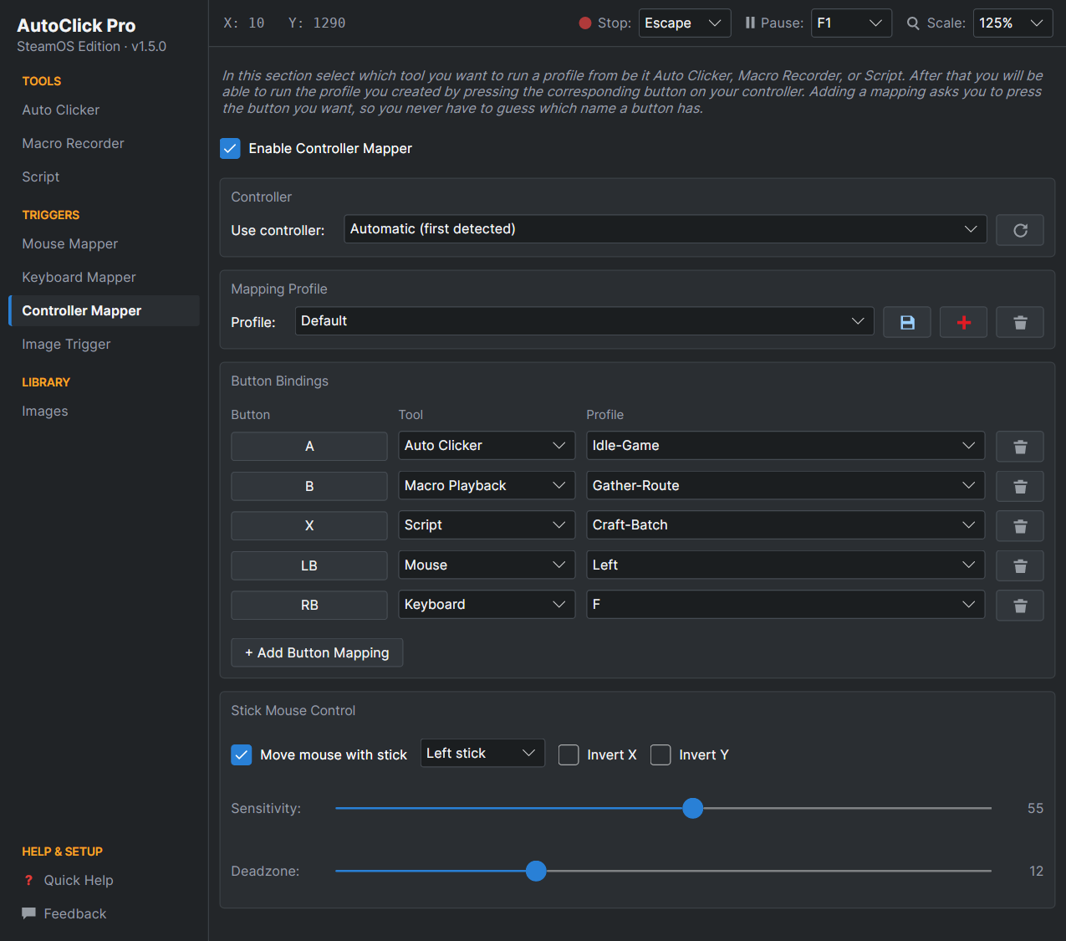Click the Deadzone slider handle
This screenshot has width=1066, height=941.
click(536, 871)
